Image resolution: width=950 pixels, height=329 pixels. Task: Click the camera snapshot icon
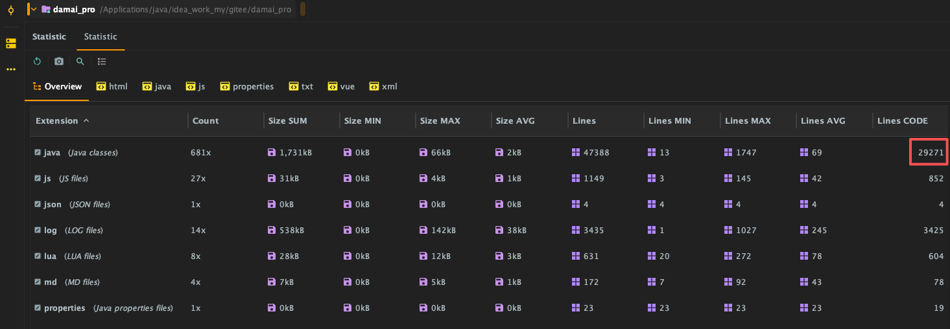pyautogui.click(x=59, y=62)
